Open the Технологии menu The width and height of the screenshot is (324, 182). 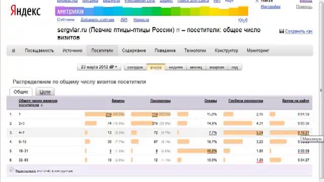coord(195,51)
